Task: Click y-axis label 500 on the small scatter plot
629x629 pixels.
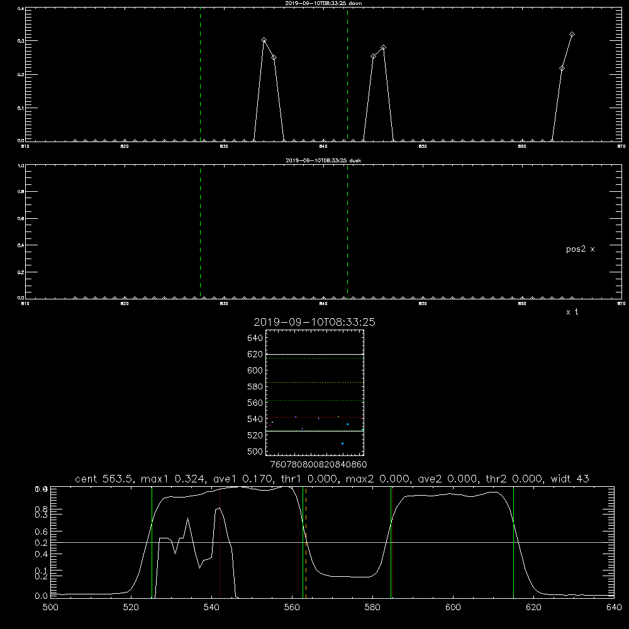Action: pyautogui.click(x=255, y=452)
